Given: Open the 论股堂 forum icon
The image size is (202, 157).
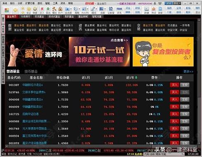Looking at the screenshot, I should pyautogui.click(x=111, y=10).
